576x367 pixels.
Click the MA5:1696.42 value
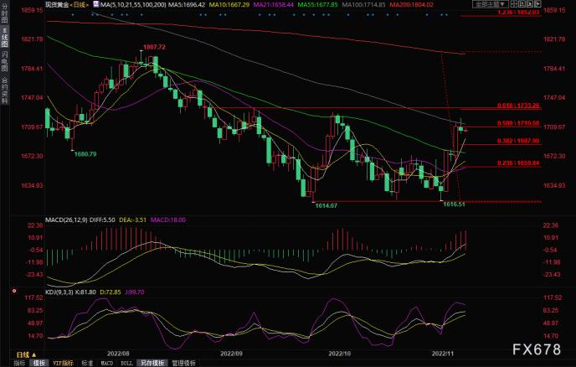[x=187, y=5]
